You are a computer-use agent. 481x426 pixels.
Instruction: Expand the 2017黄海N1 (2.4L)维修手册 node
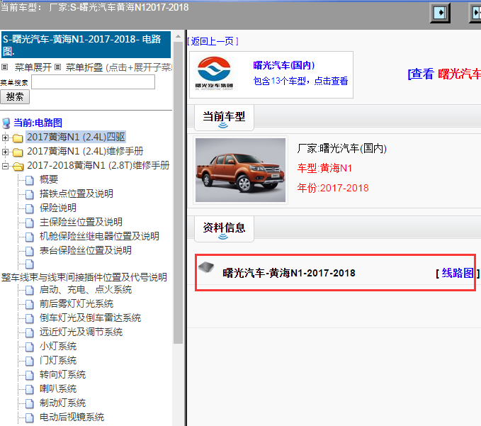coord(5,152)
